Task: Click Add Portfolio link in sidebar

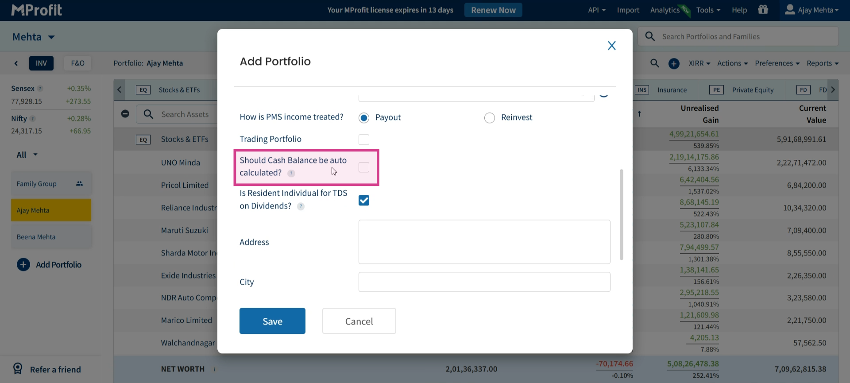Action: (58, 265)
